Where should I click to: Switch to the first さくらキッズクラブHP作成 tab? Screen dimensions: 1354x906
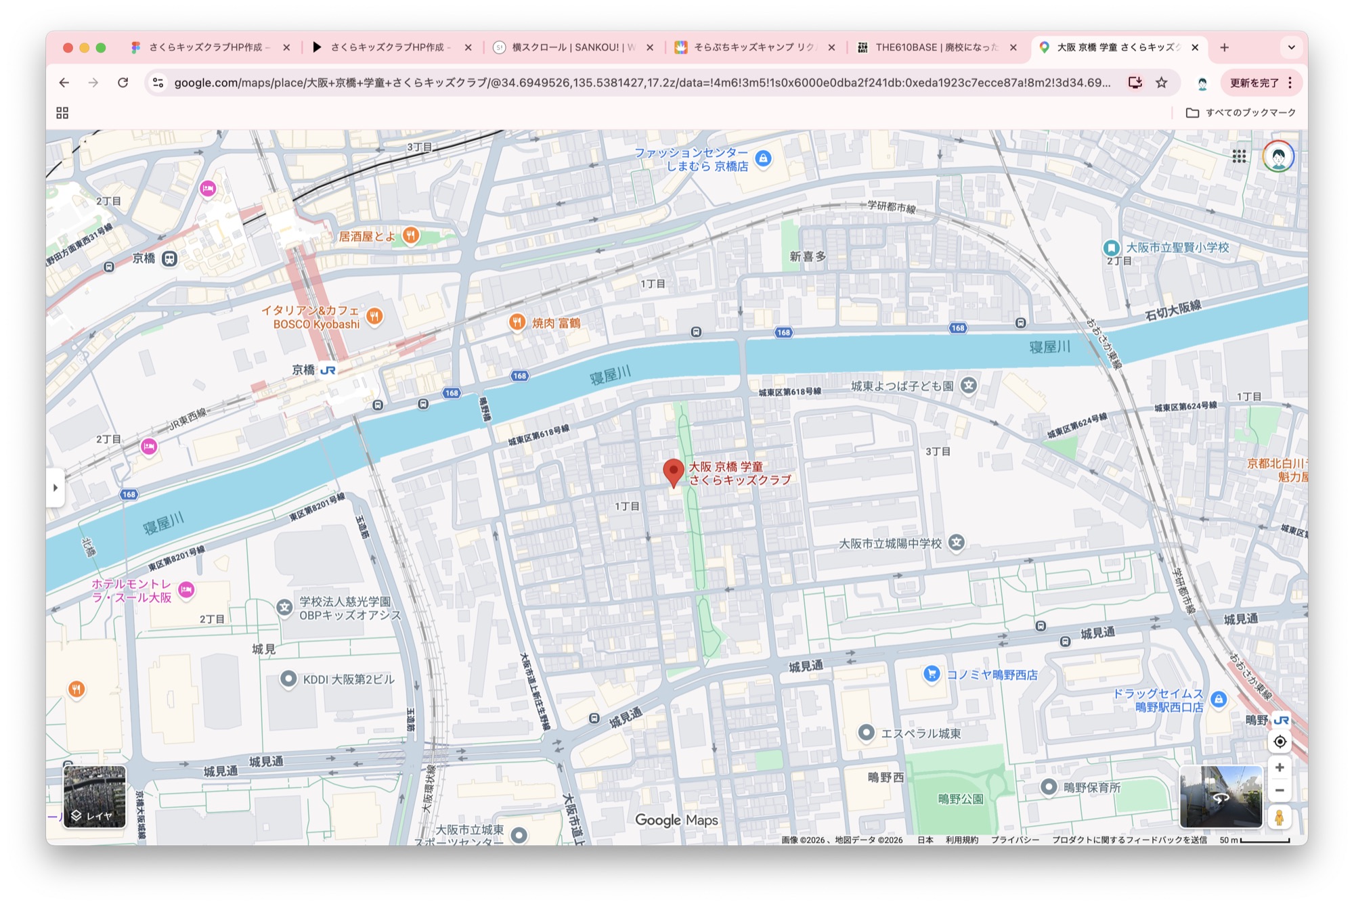[211, 47]
